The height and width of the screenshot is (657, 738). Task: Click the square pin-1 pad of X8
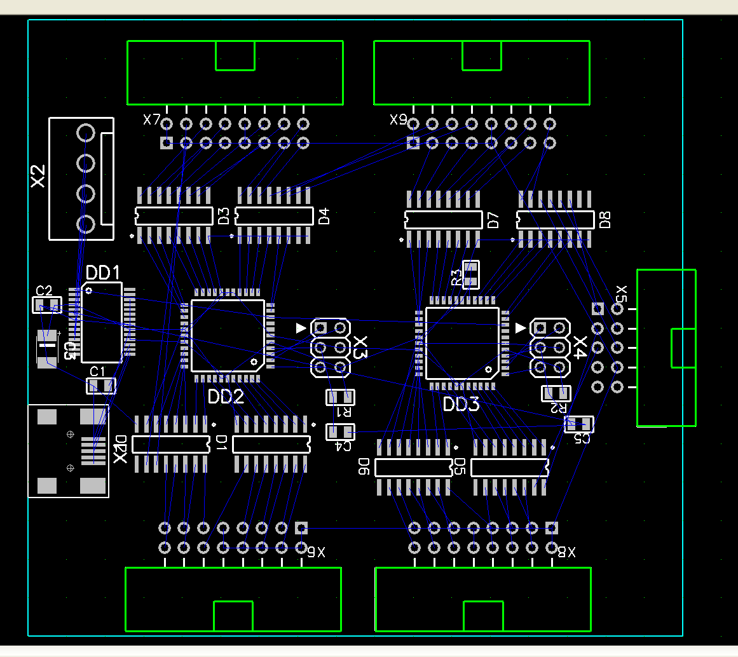tap(552, 527)
